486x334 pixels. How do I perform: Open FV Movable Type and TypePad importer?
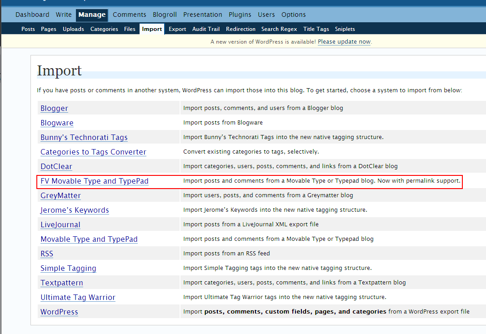point(95,181)
